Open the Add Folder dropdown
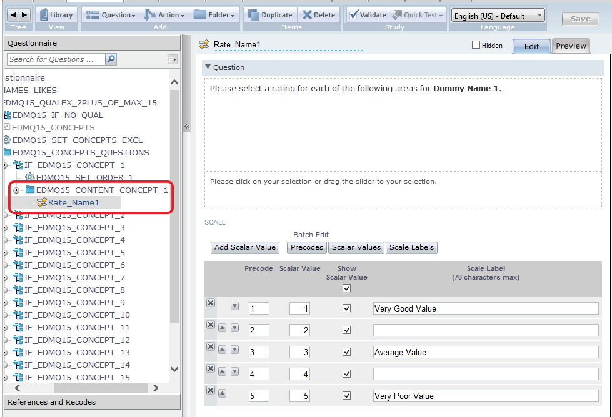 pos(214,15)
